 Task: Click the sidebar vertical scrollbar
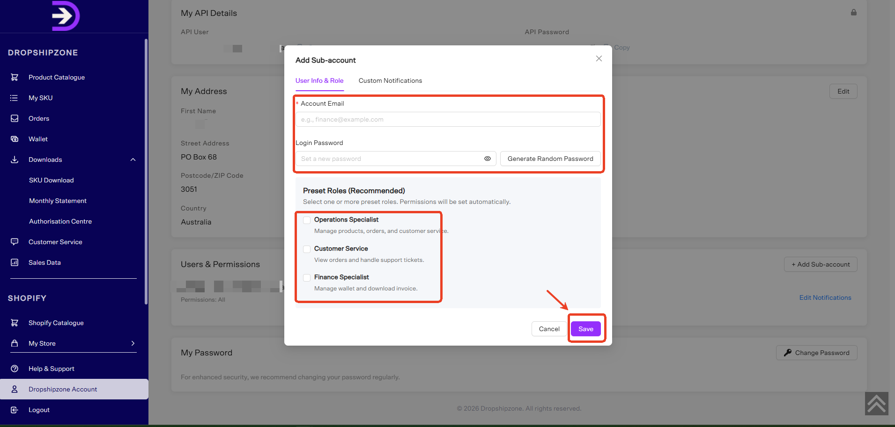[146, 172]
